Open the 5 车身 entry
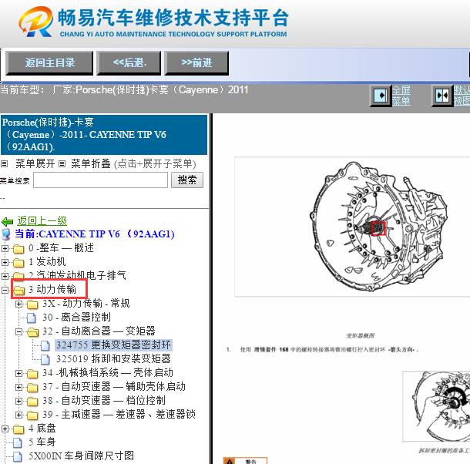Screen dimensions: 470x464 point(42,442)
